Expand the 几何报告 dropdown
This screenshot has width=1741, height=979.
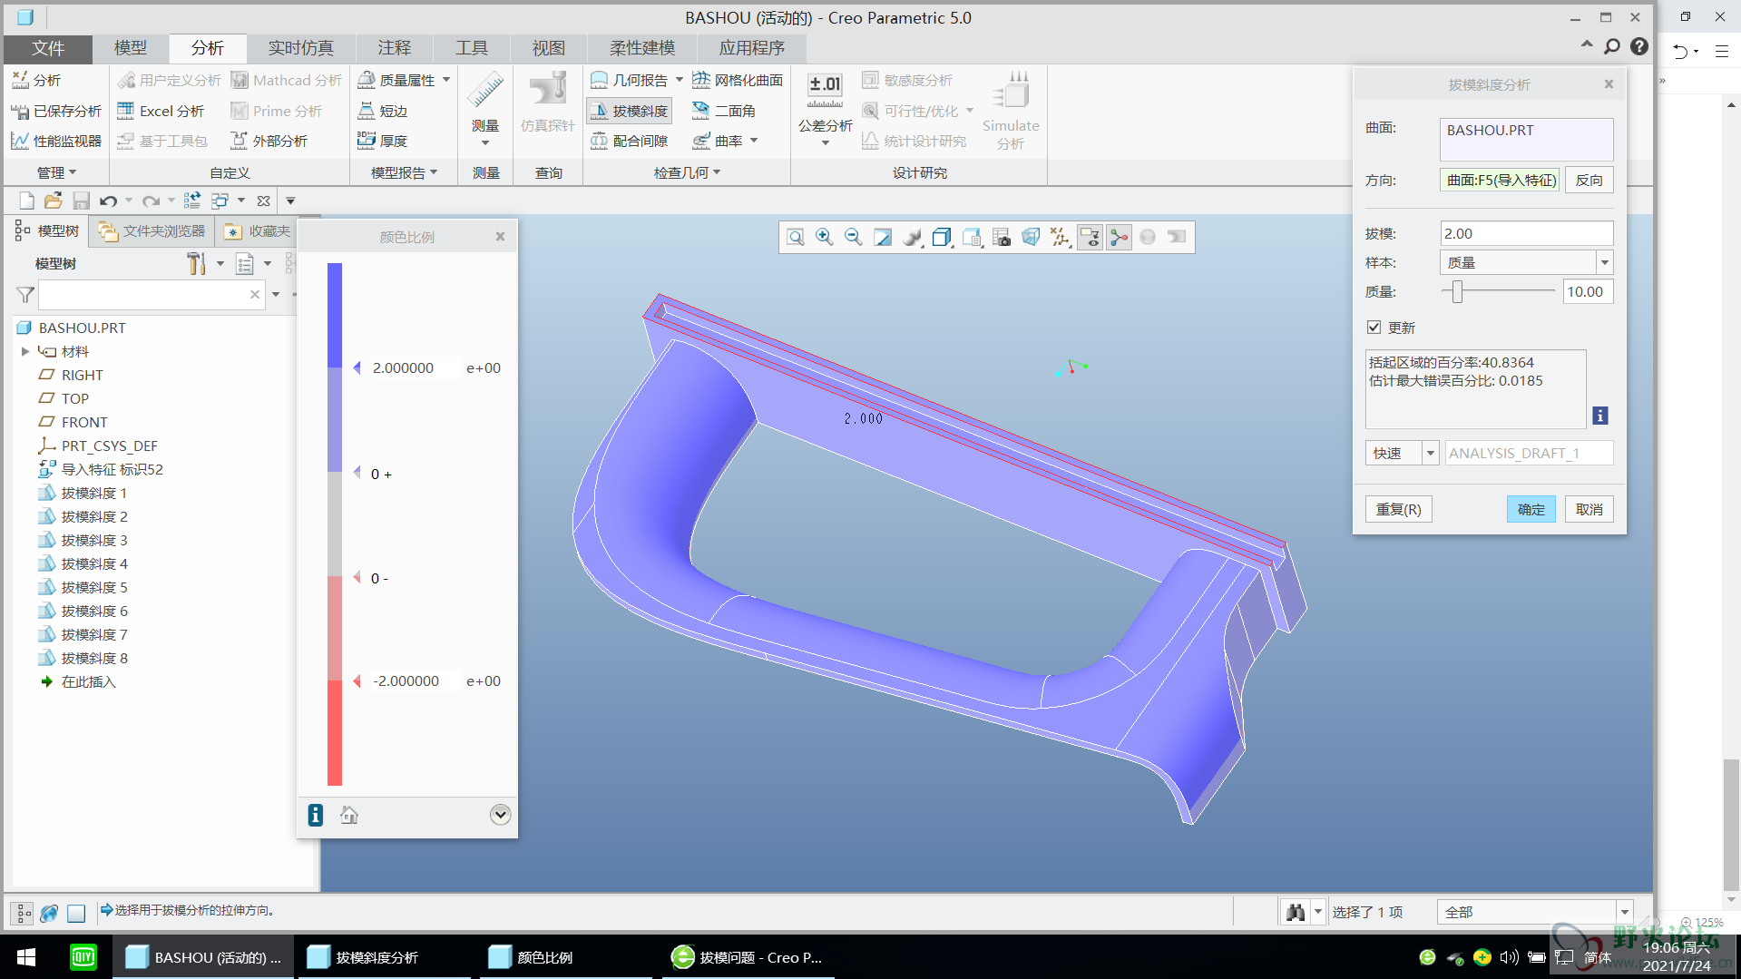pos(680,80)
